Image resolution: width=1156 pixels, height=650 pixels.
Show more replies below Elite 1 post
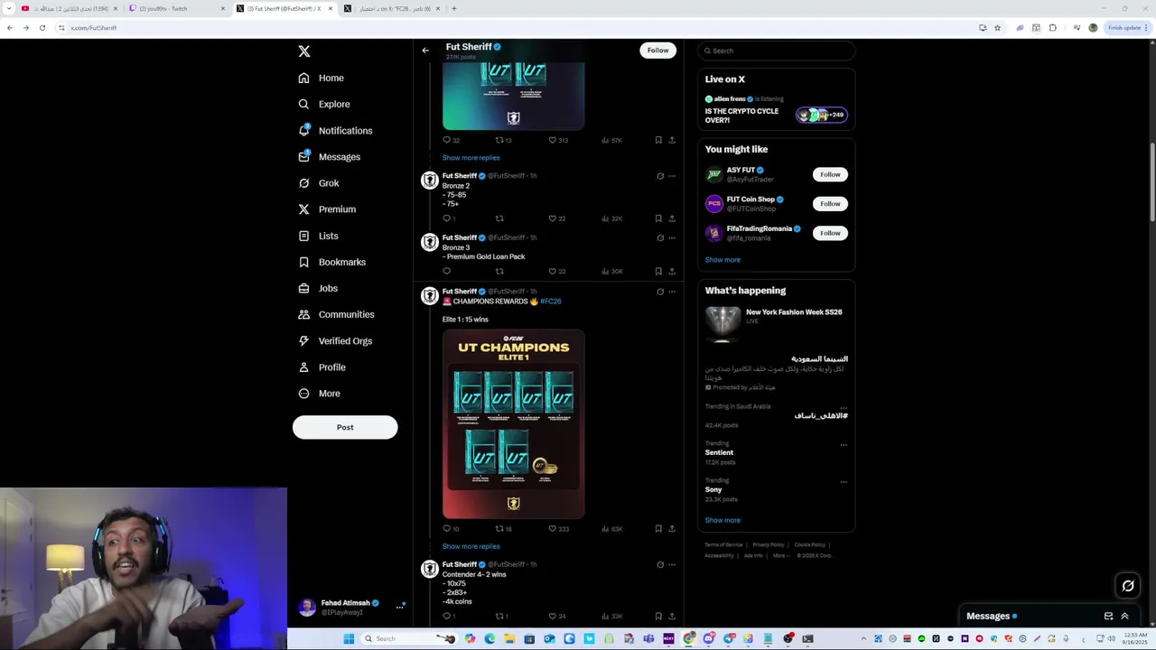pyautogui.click(x=471, y=546)
